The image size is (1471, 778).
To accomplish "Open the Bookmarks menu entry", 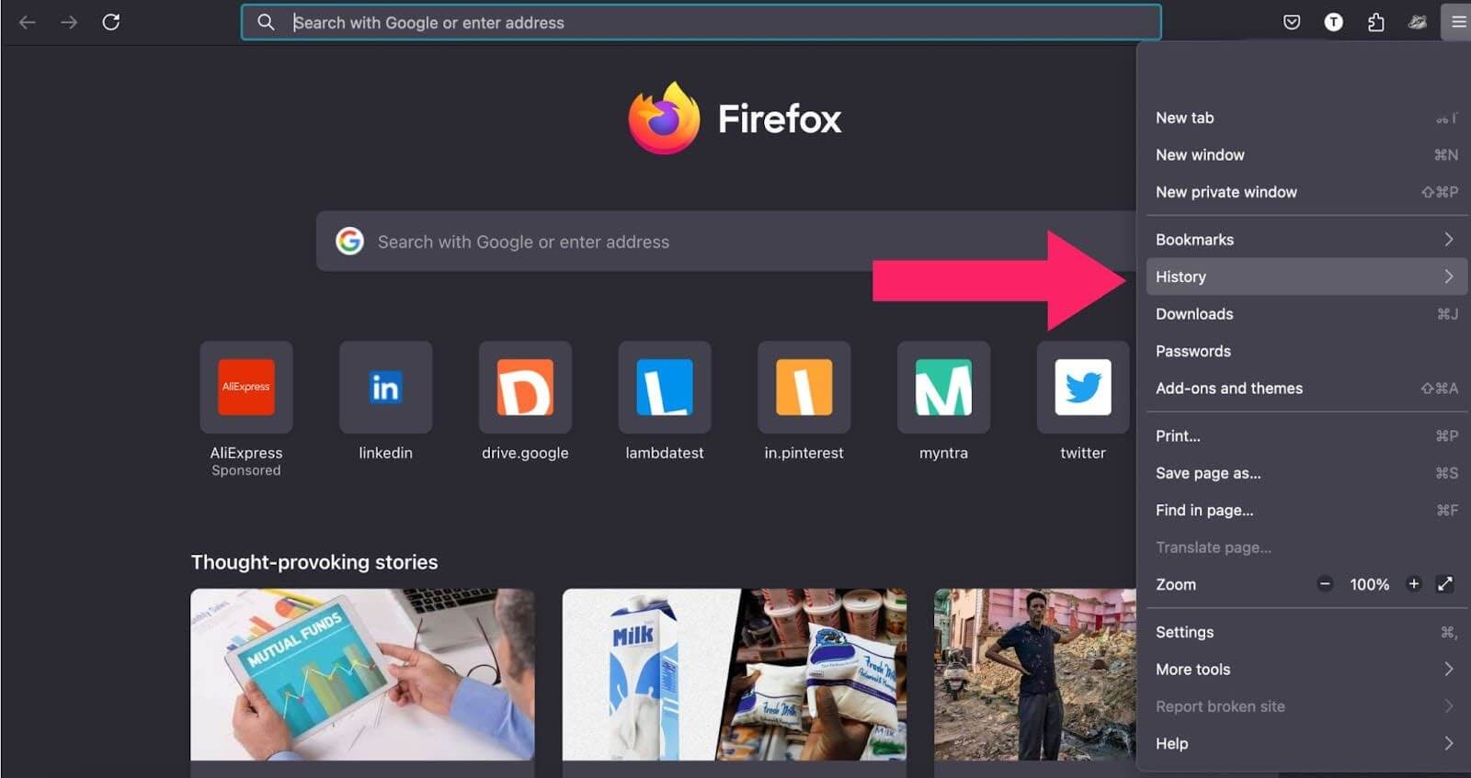I will coord(1306,240).
